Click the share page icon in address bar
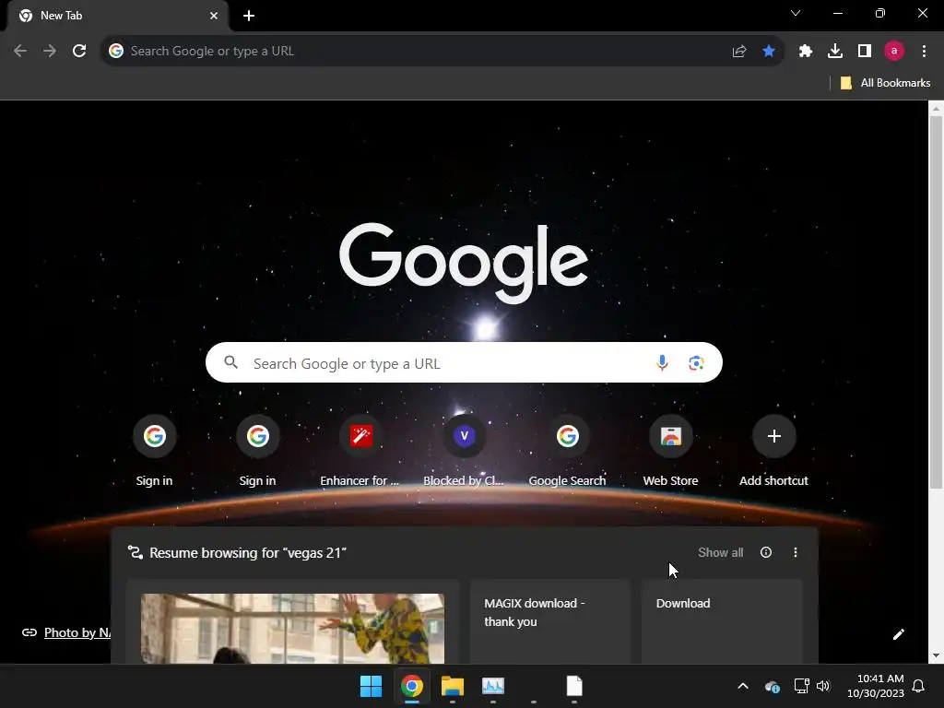This screenshot has width=944, height=708. click(738, 52)
